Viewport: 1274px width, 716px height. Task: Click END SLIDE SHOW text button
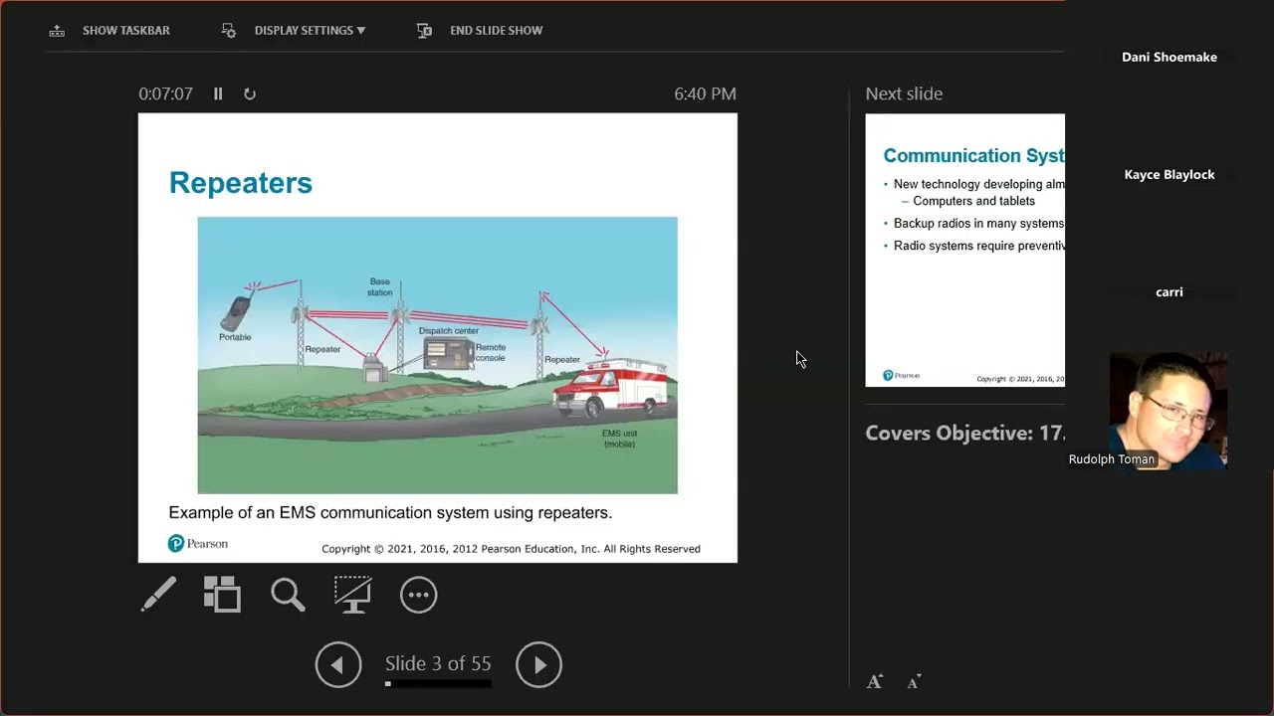tap(496, 31)
